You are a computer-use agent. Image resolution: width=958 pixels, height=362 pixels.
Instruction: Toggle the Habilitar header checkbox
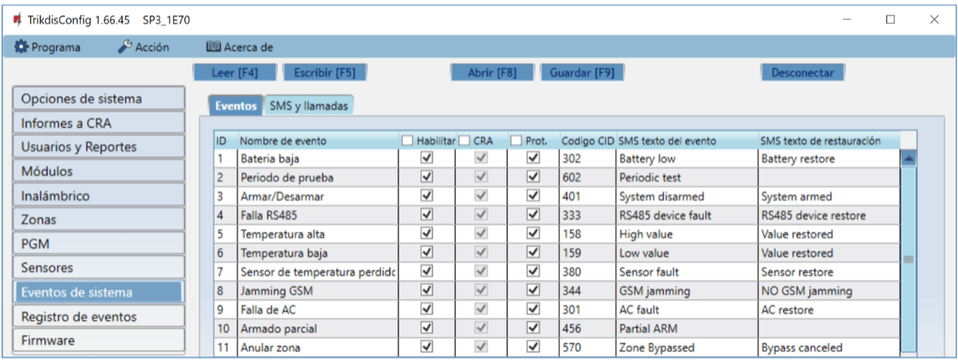click(x=407, y=141)
